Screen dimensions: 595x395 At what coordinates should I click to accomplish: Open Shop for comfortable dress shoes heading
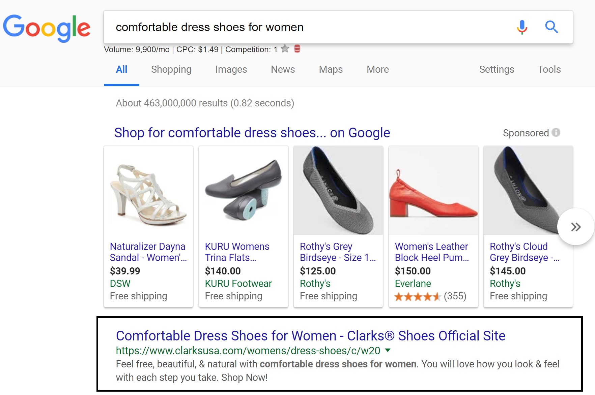(x=252, y=133)
